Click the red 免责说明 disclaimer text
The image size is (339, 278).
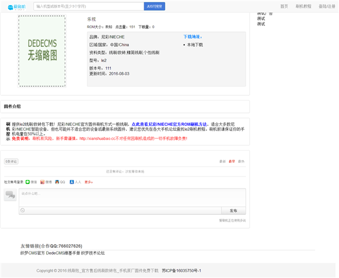pos(20,138)
